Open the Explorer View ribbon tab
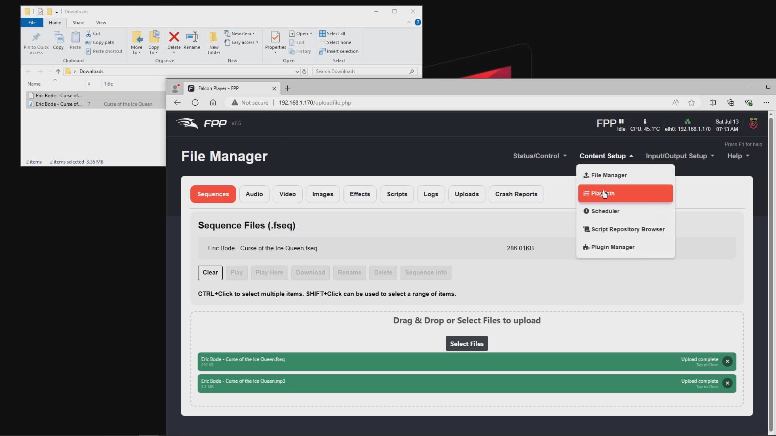Screen dimensions: 776x436 point(101,23)
